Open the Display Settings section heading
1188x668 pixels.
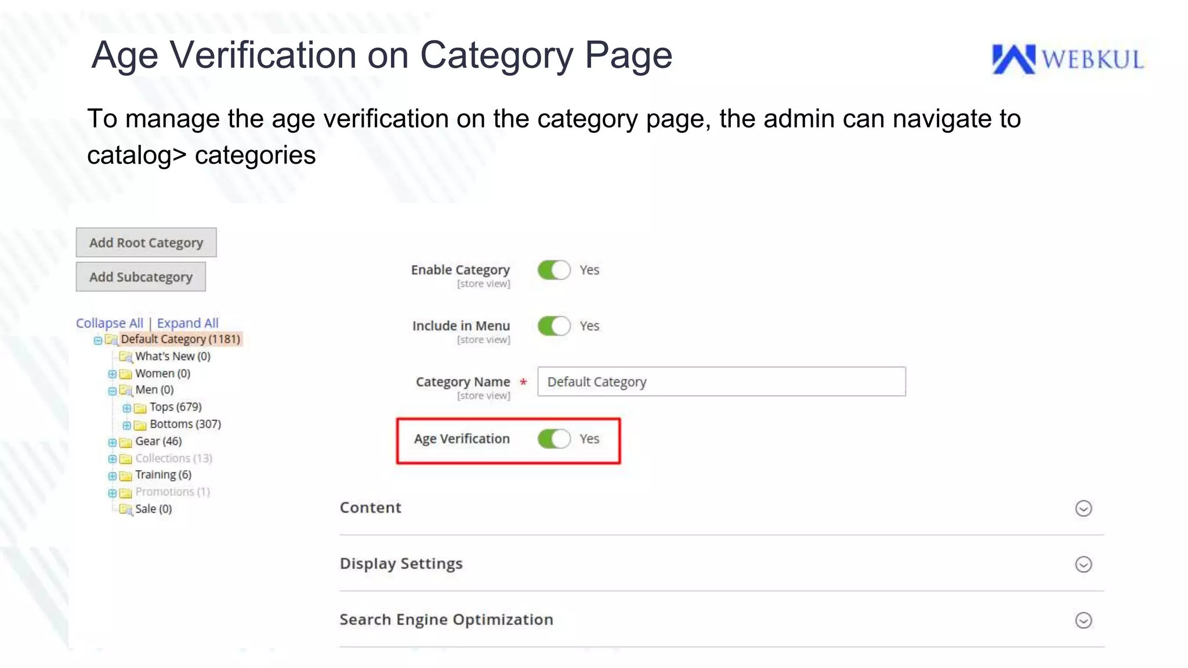pyautogui.click(x=401, y=564)
